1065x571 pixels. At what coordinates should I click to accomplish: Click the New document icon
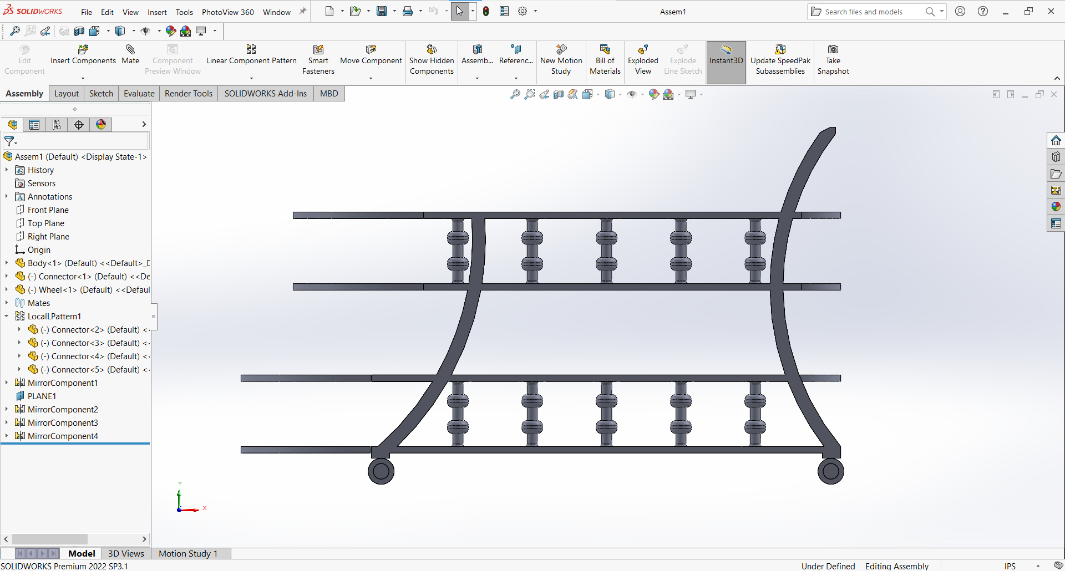329,12
